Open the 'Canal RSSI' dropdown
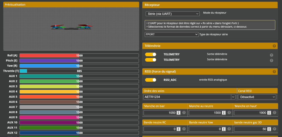Viewport: 282px width, 137px height. (x=257, y=97)
